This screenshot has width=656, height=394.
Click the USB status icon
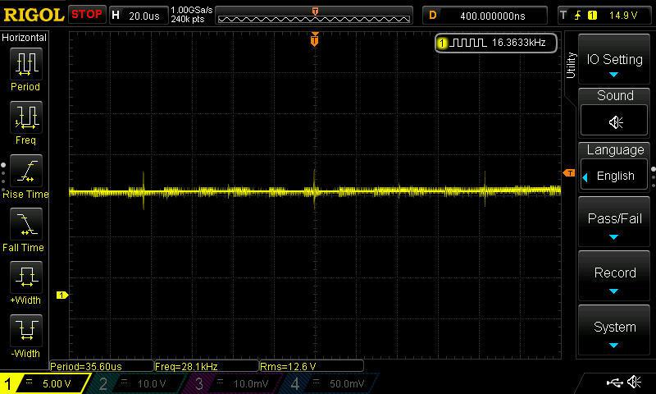[613, 383]
